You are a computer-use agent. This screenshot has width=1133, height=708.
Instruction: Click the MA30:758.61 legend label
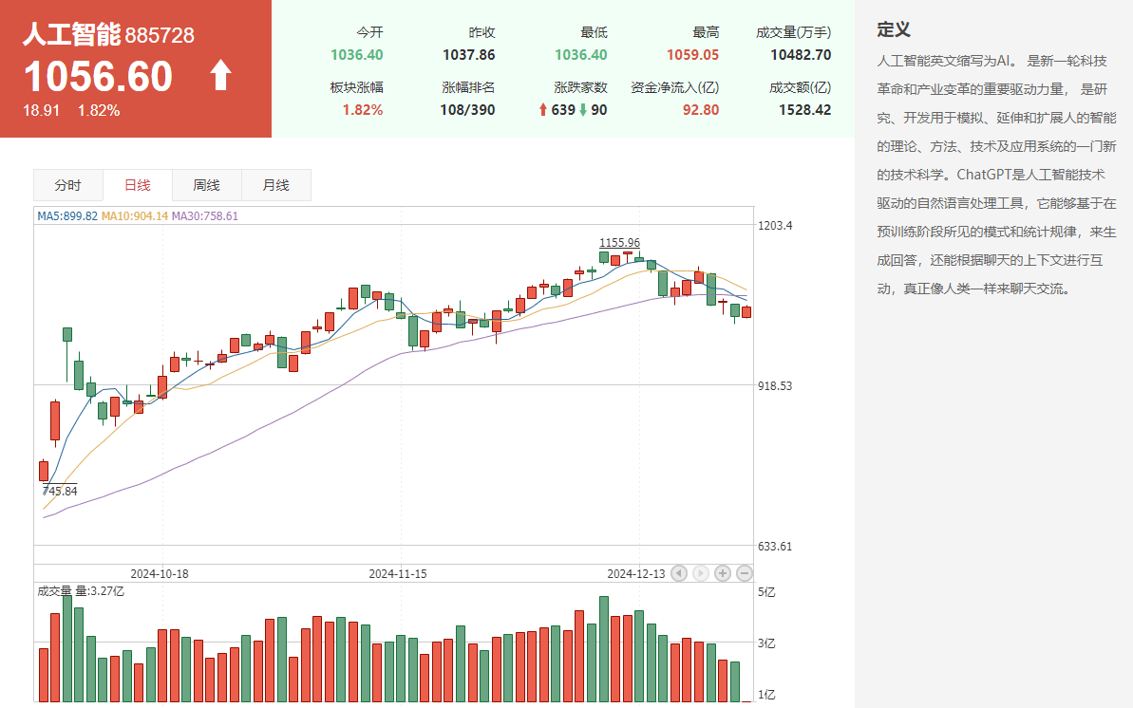[x=205, y=215]
